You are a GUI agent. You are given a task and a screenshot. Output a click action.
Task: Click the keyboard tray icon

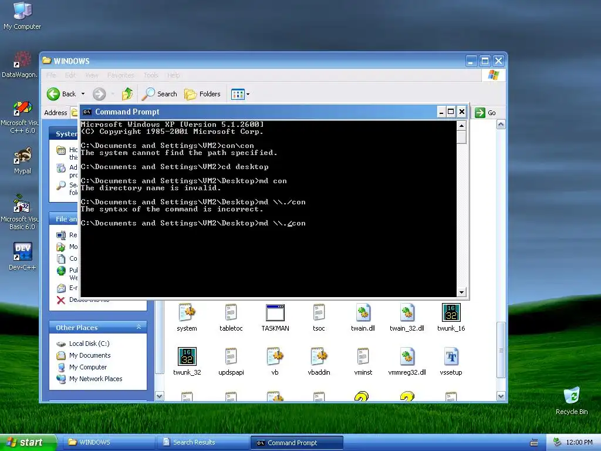click(x=534, y=443)
